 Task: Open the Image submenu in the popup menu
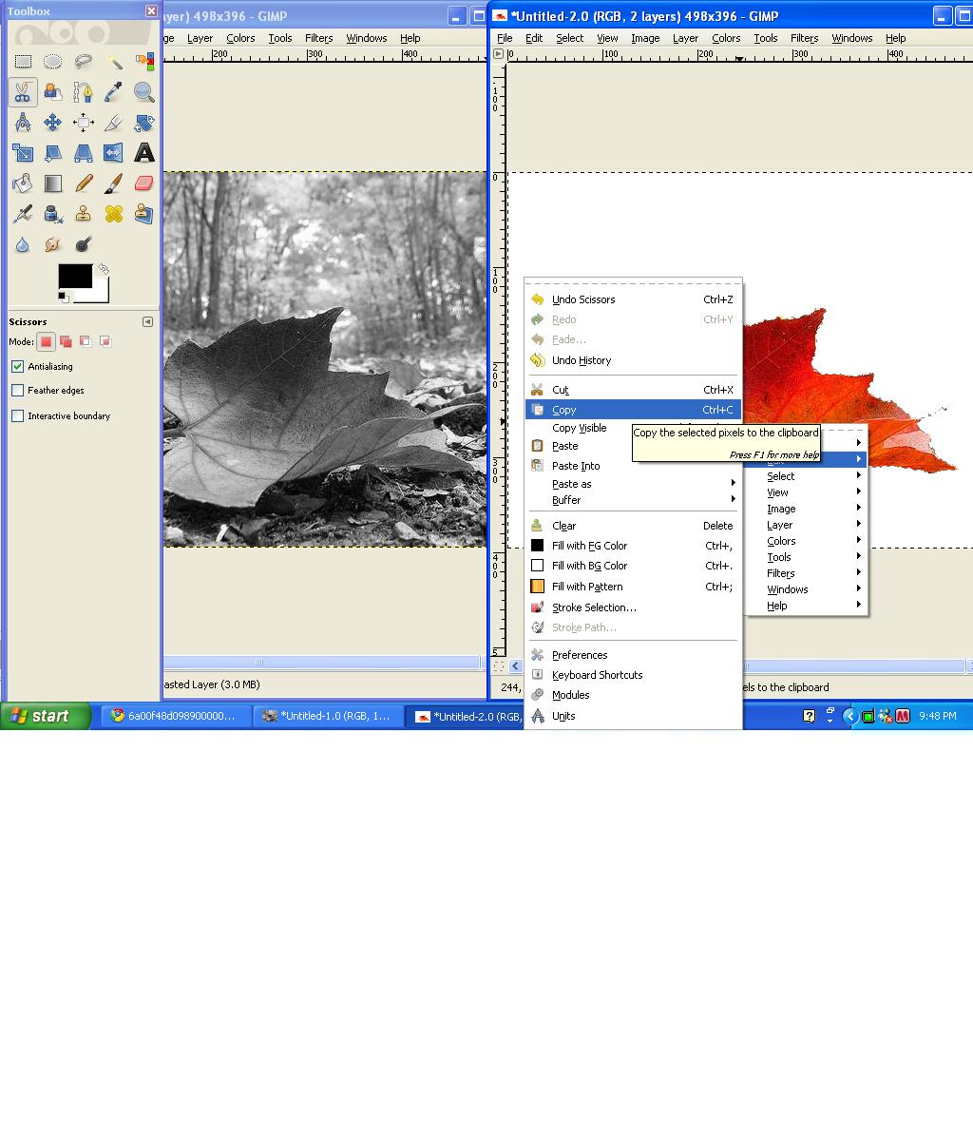coord(806,509)
